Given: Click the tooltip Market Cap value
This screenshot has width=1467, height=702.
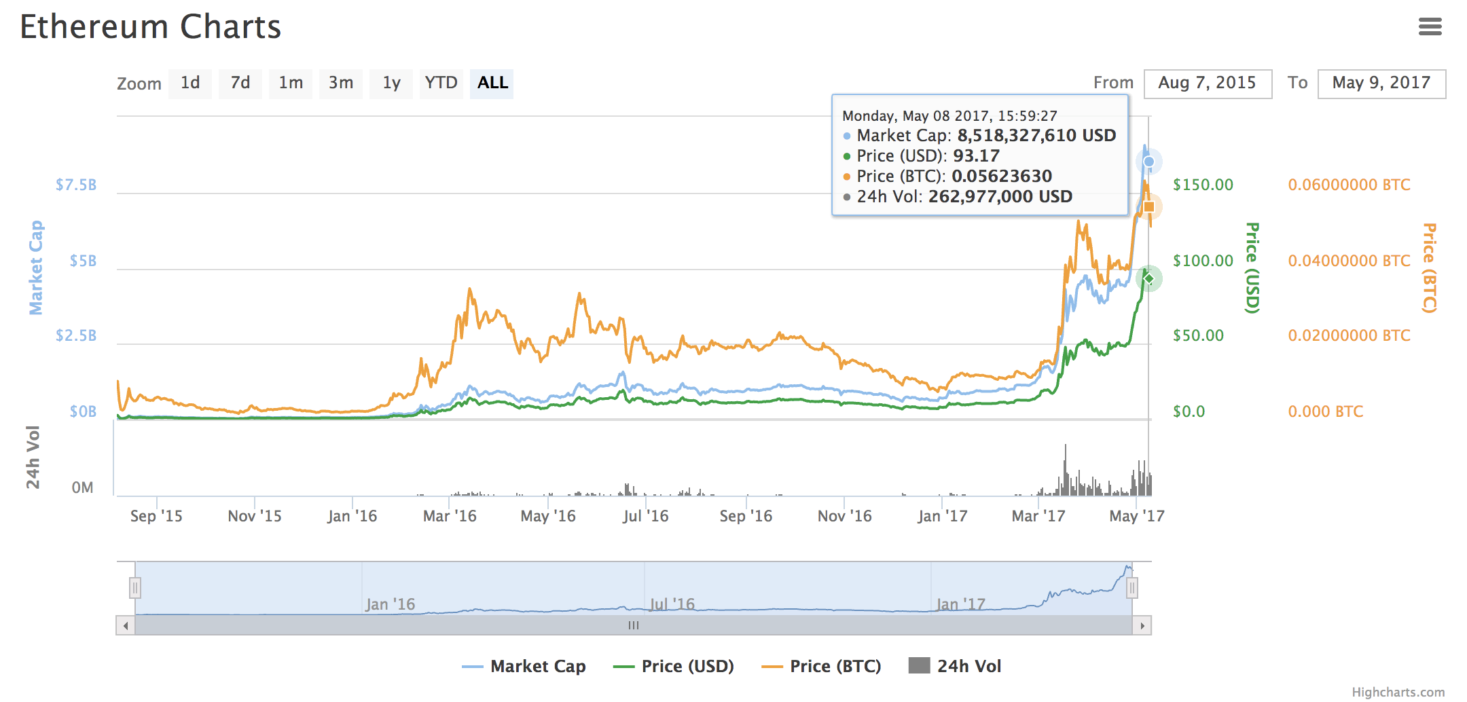Looking at the screenshot, I should point(1036,136).
